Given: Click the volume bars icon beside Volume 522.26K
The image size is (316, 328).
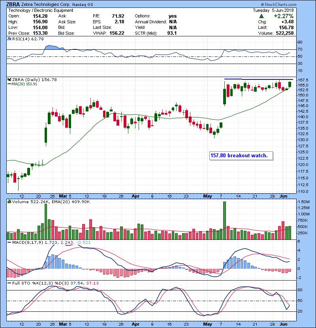Looking at the screenshot, I should pyautogui.click(x=9, y=202).
